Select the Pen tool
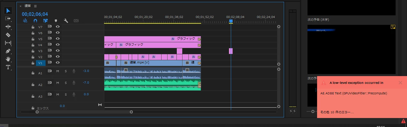The height and width of the screenshot is (127, 407). [x=8, y=51]
